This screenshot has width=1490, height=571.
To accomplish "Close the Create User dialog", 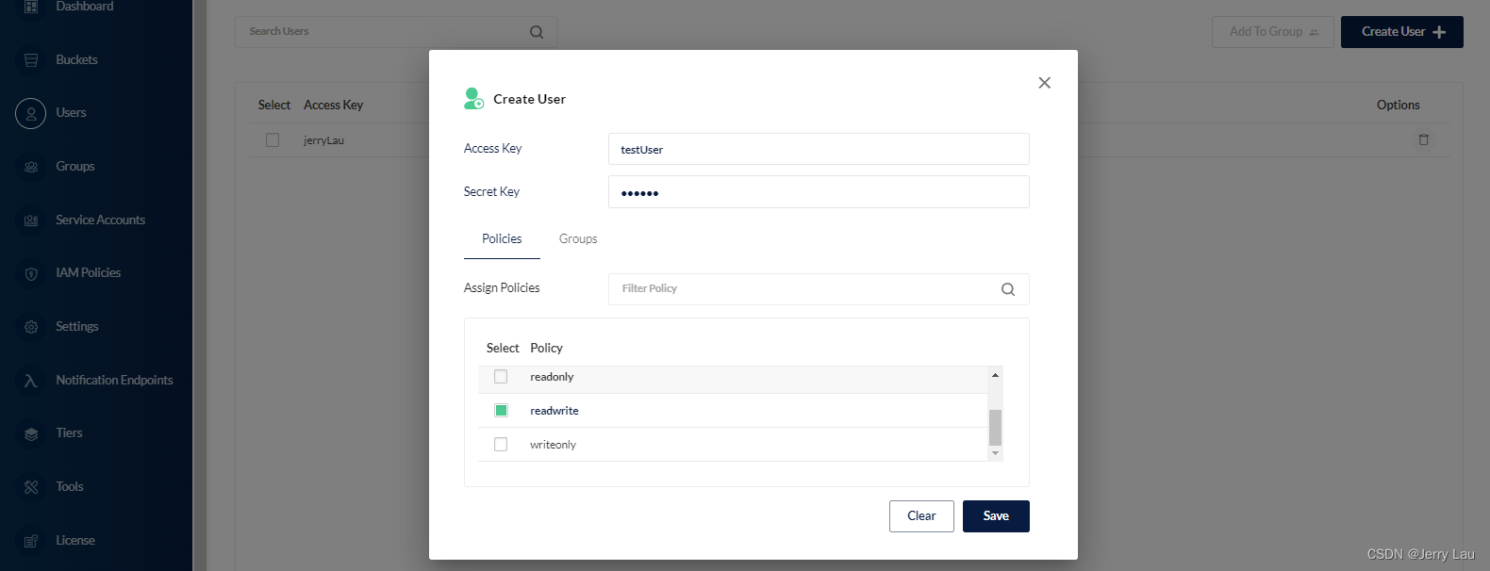I will click(x=1044, y=83).
